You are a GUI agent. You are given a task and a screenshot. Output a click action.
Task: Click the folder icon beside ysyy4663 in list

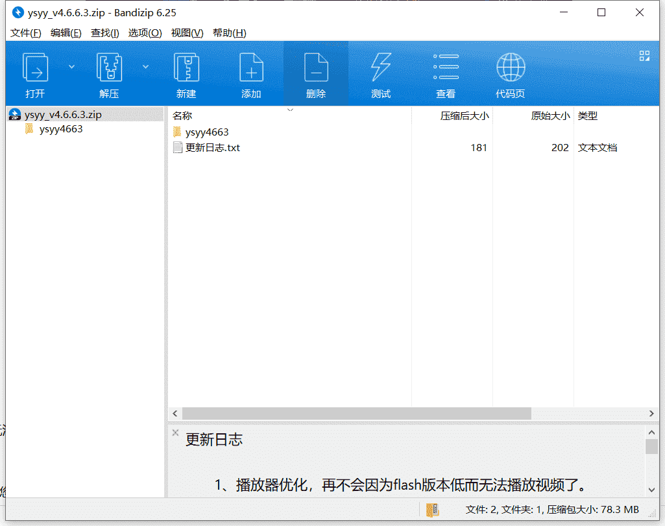177,132
